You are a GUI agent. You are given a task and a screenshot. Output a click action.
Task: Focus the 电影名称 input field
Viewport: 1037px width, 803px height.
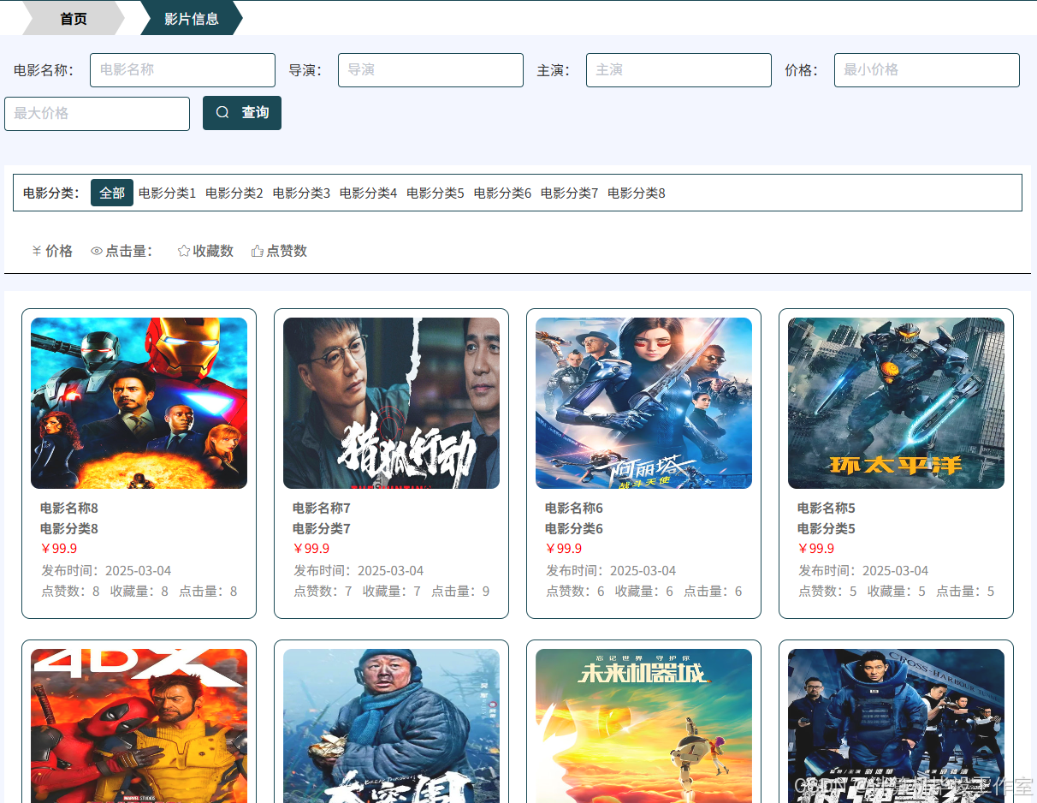point(182,70)
